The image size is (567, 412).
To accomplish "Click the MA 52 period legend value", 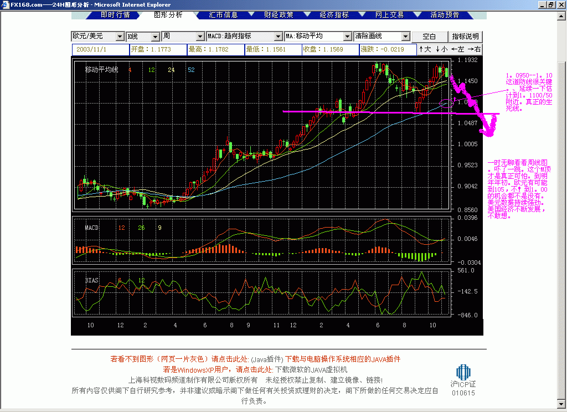I will pyautogui.click(x=191, y=70).
